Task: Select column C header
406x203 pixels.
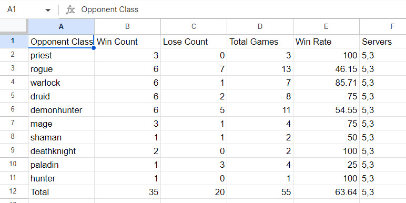Action: tap(194, 27)
